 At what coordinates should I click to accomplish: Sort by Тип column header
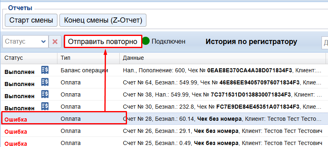[x=89, y=58]
